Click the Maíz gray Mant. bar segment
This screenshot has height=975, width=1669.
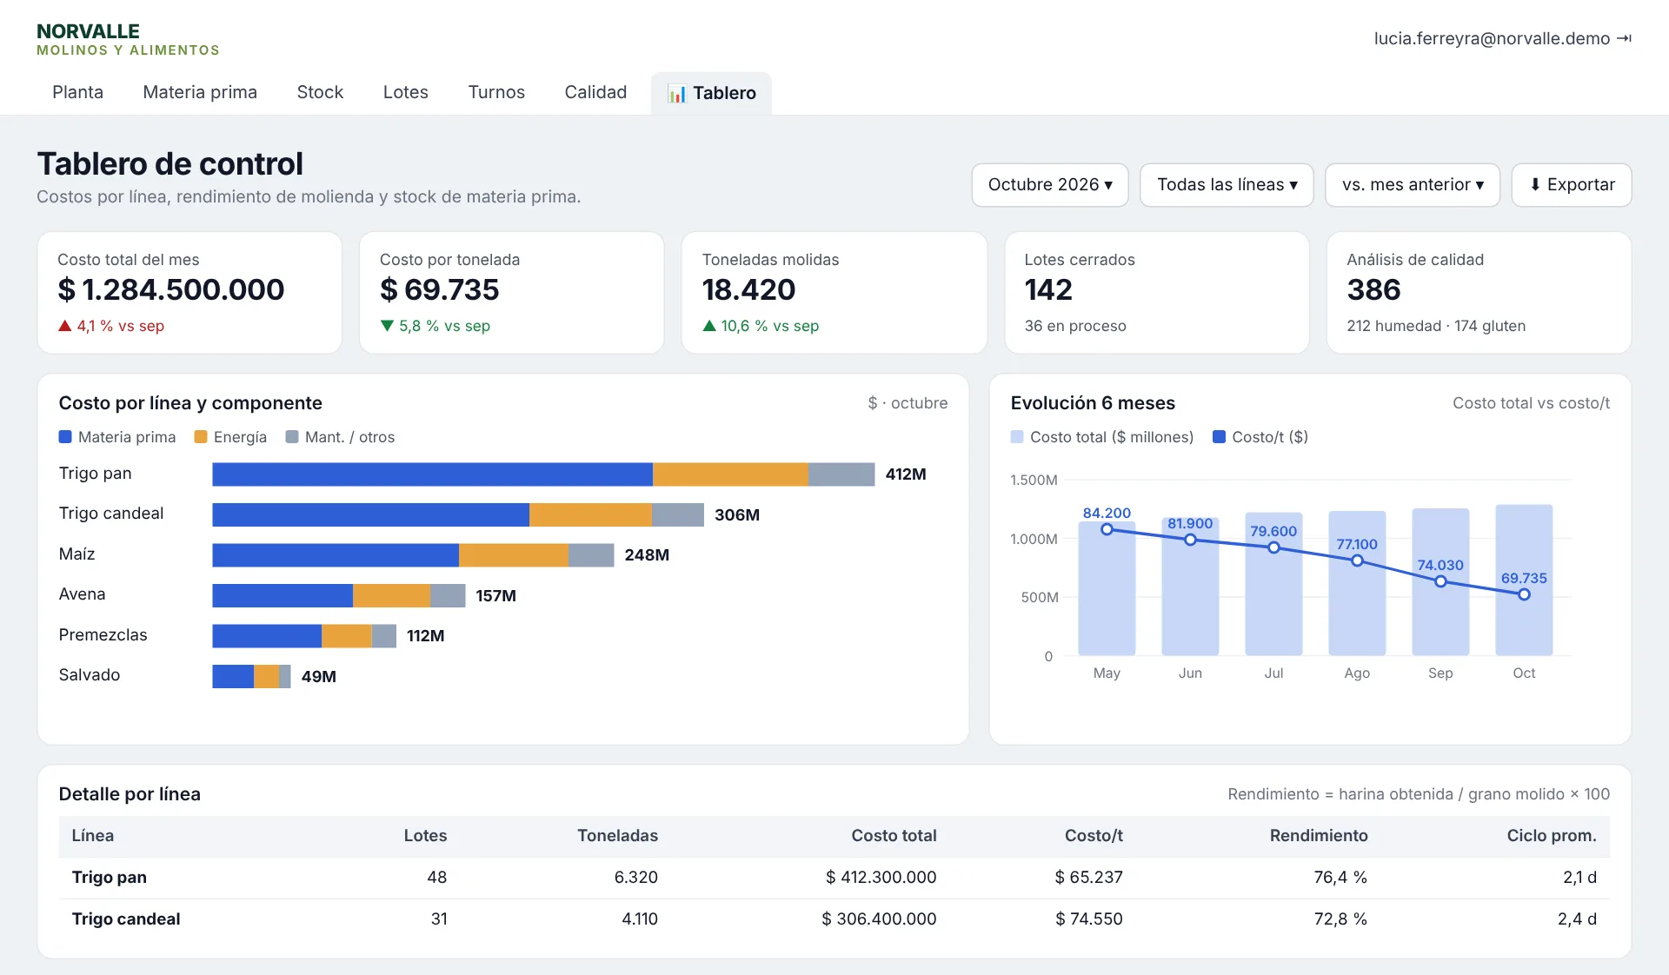click(591, 555)
